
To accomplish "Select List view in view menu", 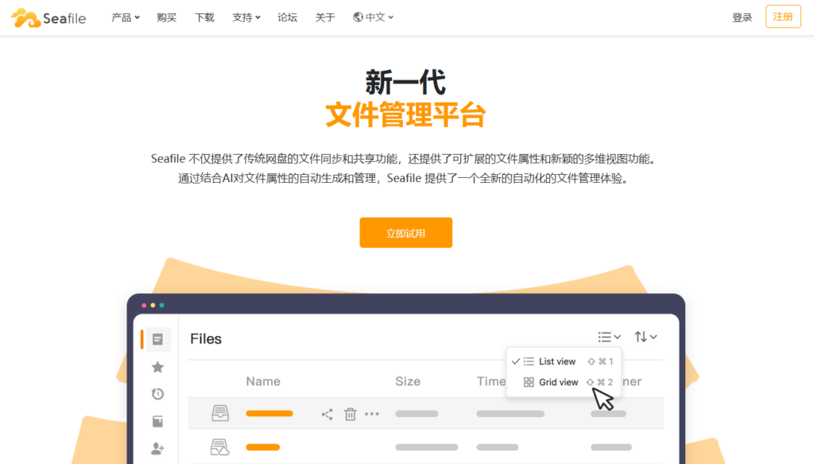I will point(563,362).
